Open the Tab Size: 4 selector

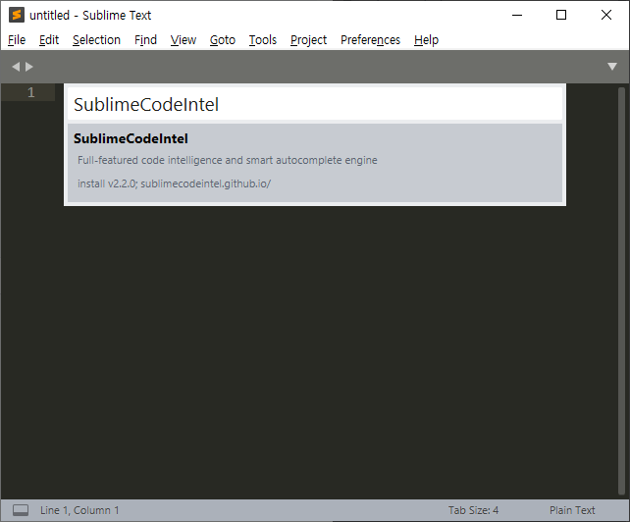[473, 510]
